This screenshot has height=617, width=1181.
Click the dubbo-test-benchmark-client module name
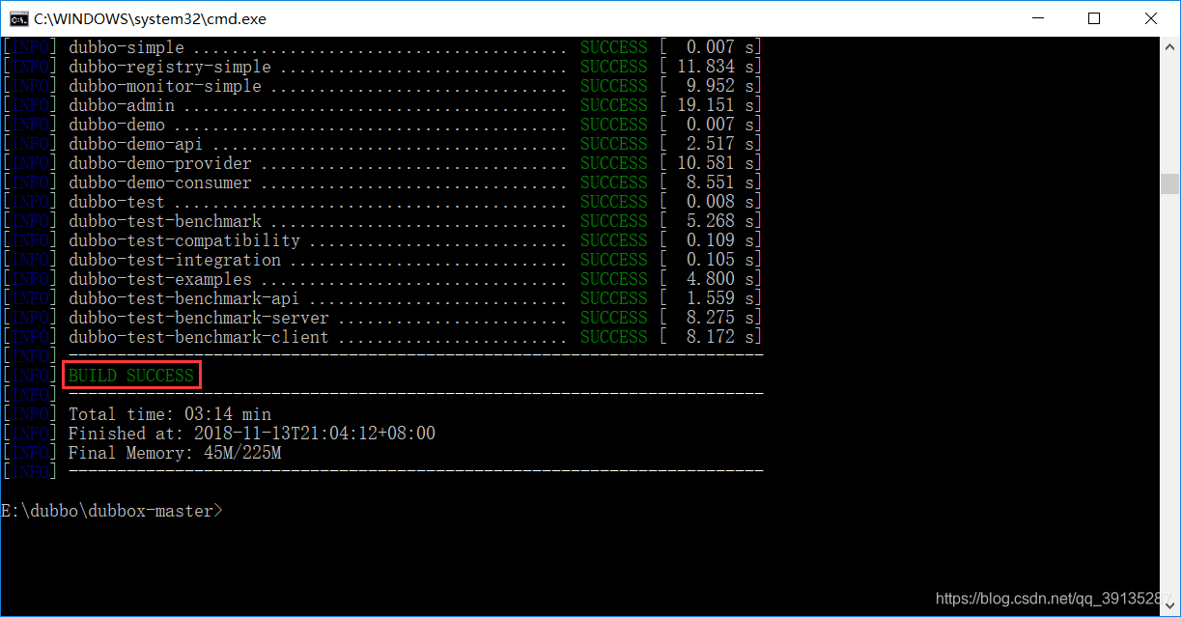[199, 337]
